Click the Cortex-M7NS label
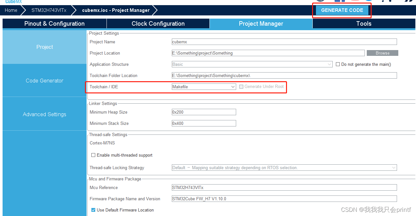 coord(102,143)
